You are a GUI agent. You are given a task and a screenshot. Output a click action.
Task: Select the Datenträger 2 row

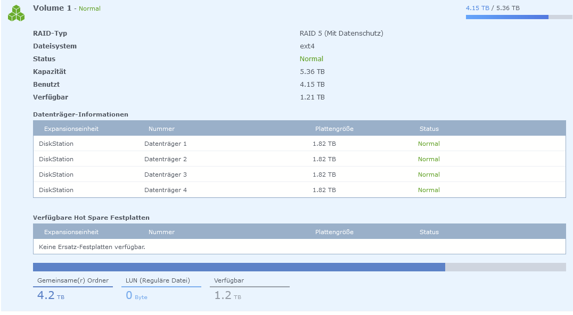299,159
